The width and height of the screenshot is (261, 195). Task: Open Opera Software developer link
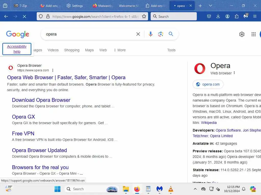click(x=228, y=130)
